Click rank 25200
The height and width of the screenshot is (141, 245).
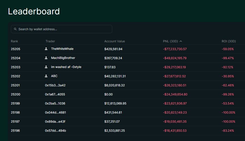15,94
